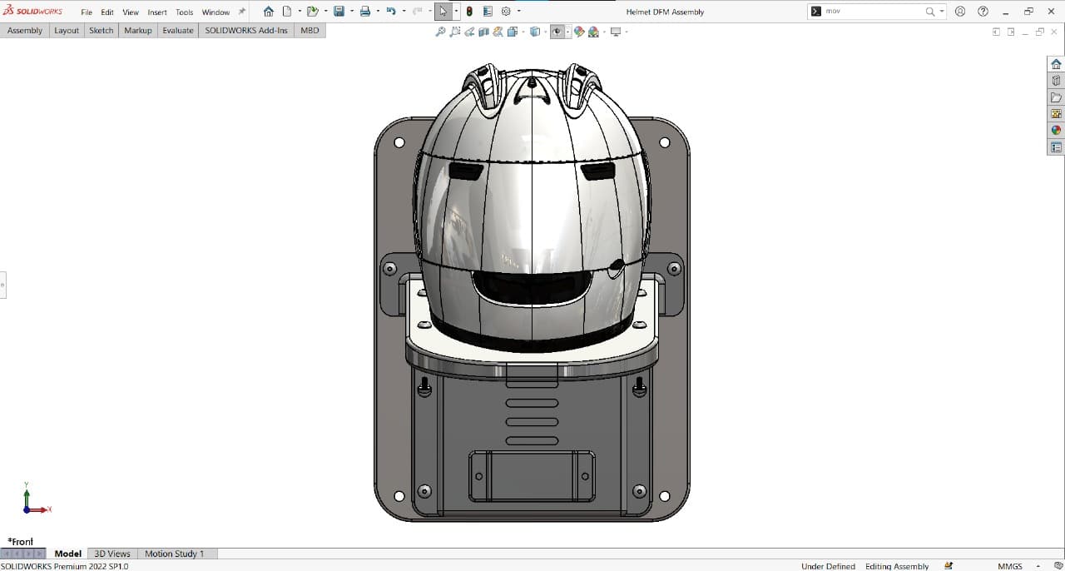The height and width of the screenshot is (571, 1065).
Task: Switch to the Evaluate tab
Action: tap(177, 30)
